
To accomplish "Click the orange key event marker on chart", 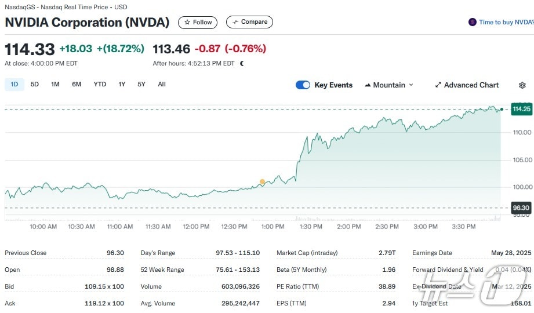I will coord(262,182).
